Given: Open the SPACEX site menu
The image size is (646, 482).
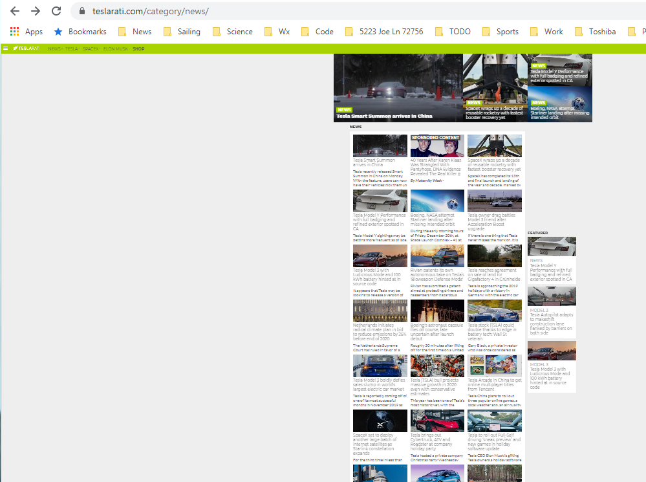Looking at the screenshot, I should point(91,49).
